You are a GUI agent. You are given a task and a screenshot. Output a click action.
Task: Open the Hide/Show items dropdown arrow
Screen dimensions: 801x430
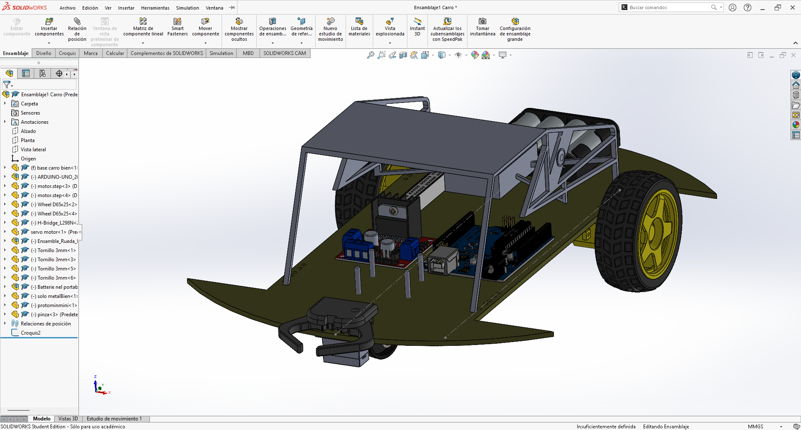[x=466, y=55]
